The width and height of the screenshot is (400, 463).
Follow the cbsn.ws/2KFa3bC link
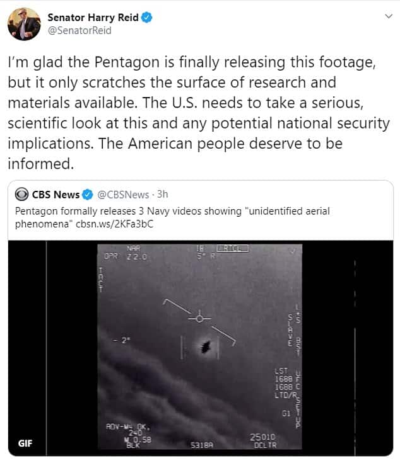pyautogui.click(x=115, y=224)
